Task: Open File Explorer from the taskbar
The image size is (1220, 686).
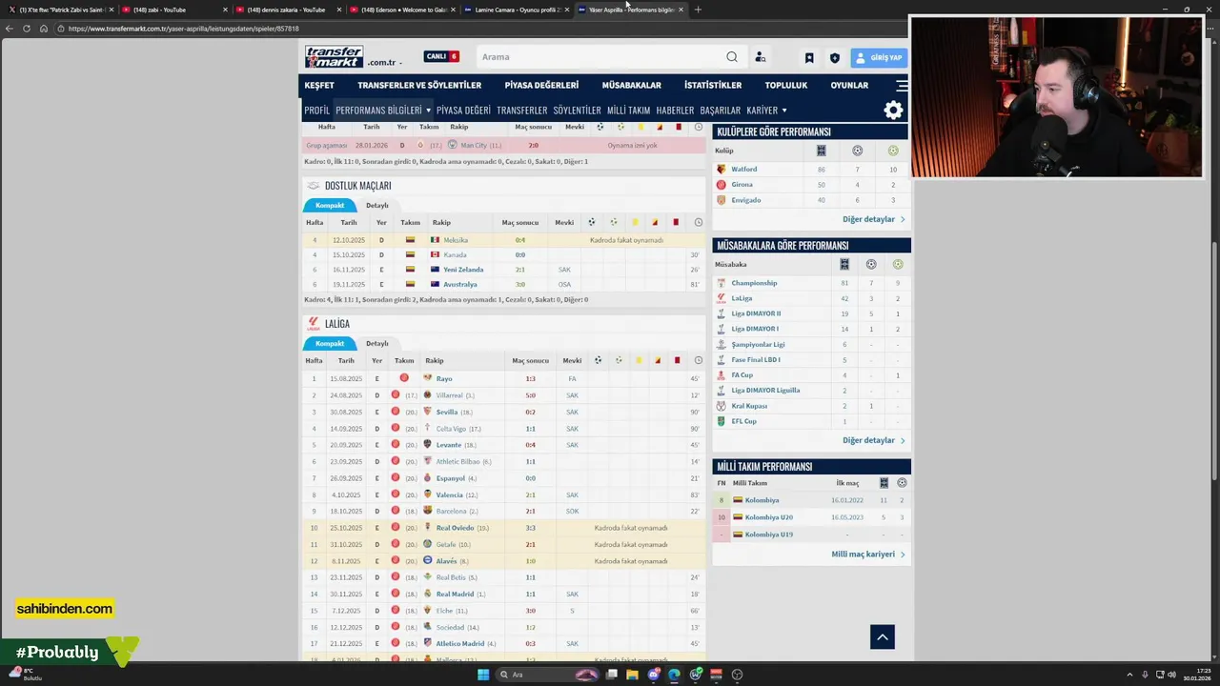Action: (632, 675)
